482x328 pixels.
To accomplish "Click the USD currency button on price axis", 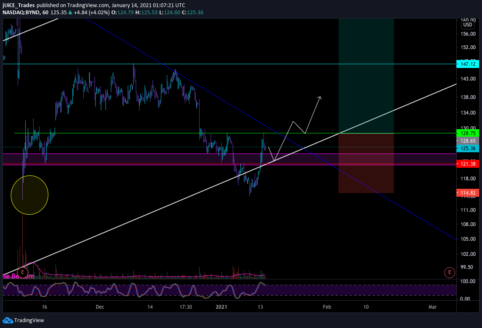I will [x=468, y=25].
